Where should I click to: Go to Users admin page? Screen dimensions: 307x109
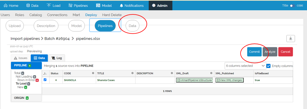[x=5, y=15]
